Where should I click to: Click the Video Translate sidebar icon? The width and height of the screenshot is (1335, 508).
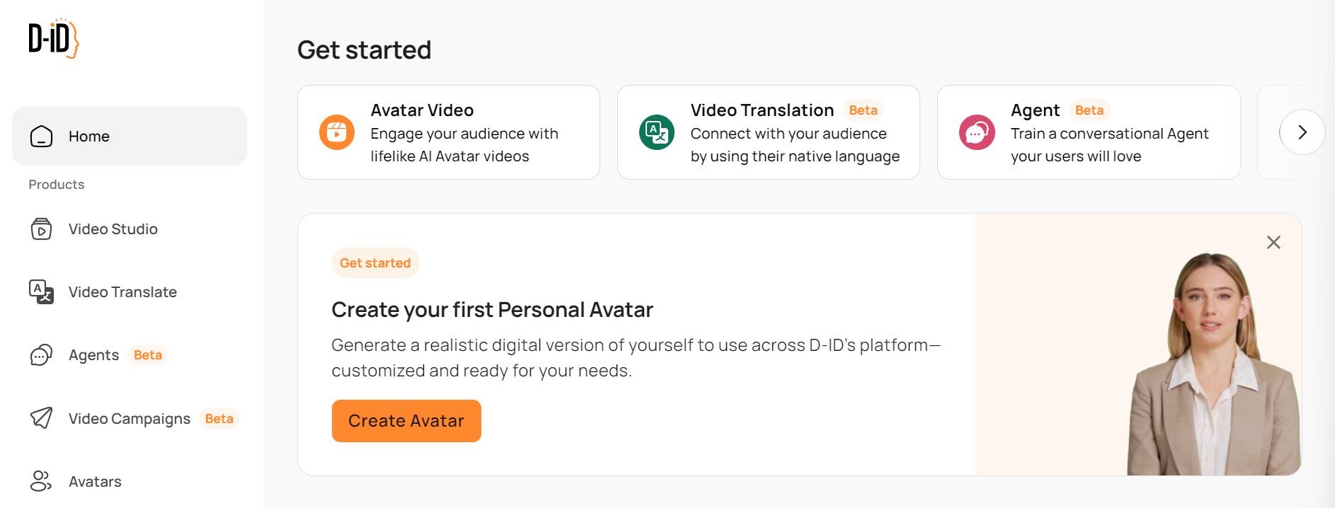[41, 291]
